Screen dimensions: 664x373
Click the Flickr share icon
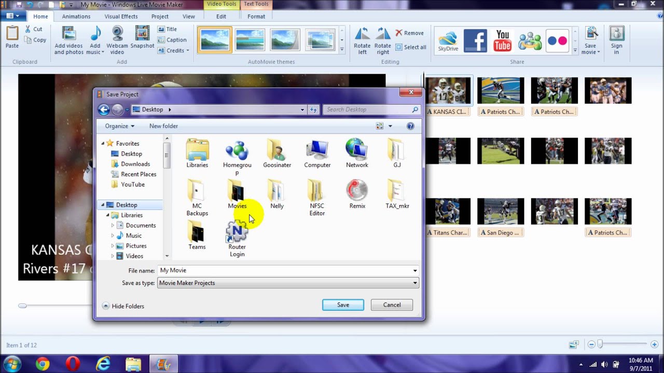coord(557,40)
